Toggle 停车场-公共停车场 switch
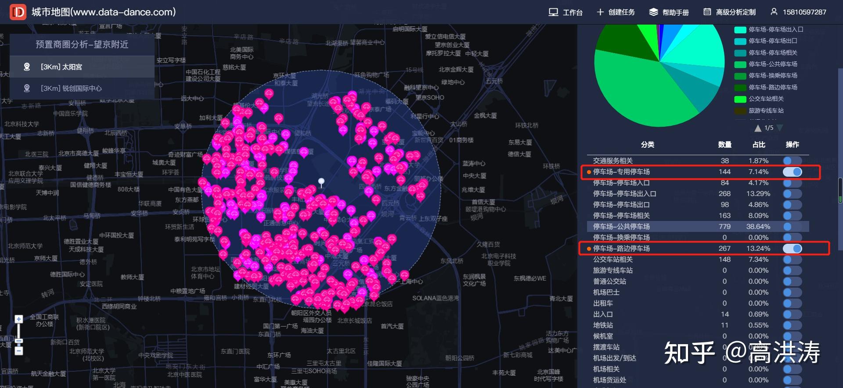 (x=792, y=227)
